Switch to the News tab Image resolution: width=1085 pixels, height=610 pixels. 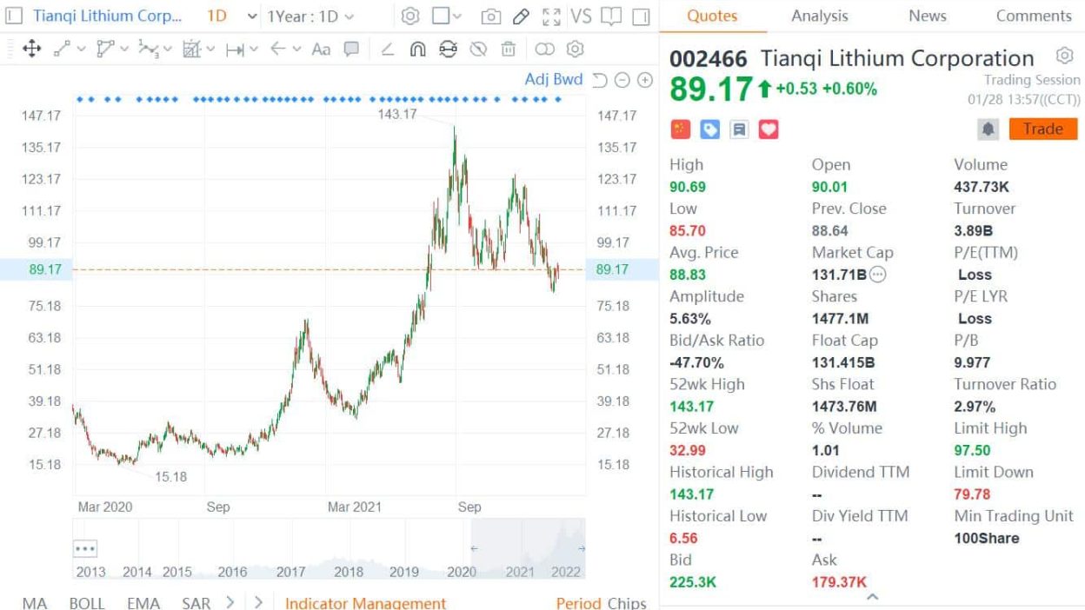coord(928,16)
